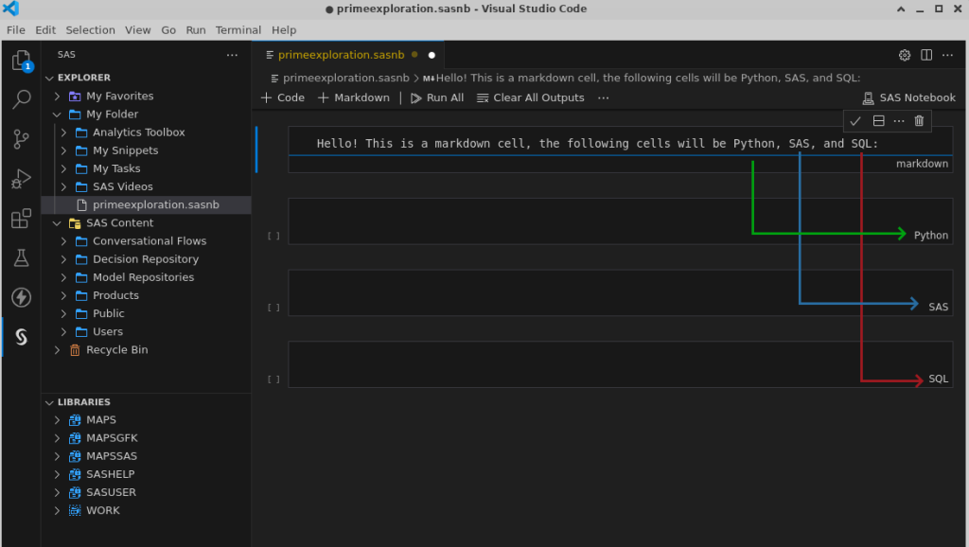The width and height of the screenshot is (969, 547).
Task: Expand the Products folder
Action: click(63, 295)
